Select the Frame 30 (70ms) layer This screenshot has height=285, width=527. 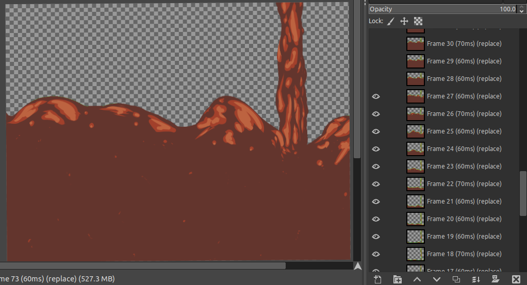click(x=464, y=44)
